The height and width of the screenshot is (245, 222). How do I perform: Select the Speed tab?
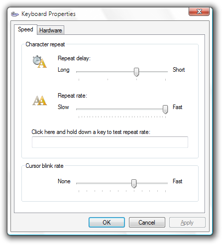[25, 29]
